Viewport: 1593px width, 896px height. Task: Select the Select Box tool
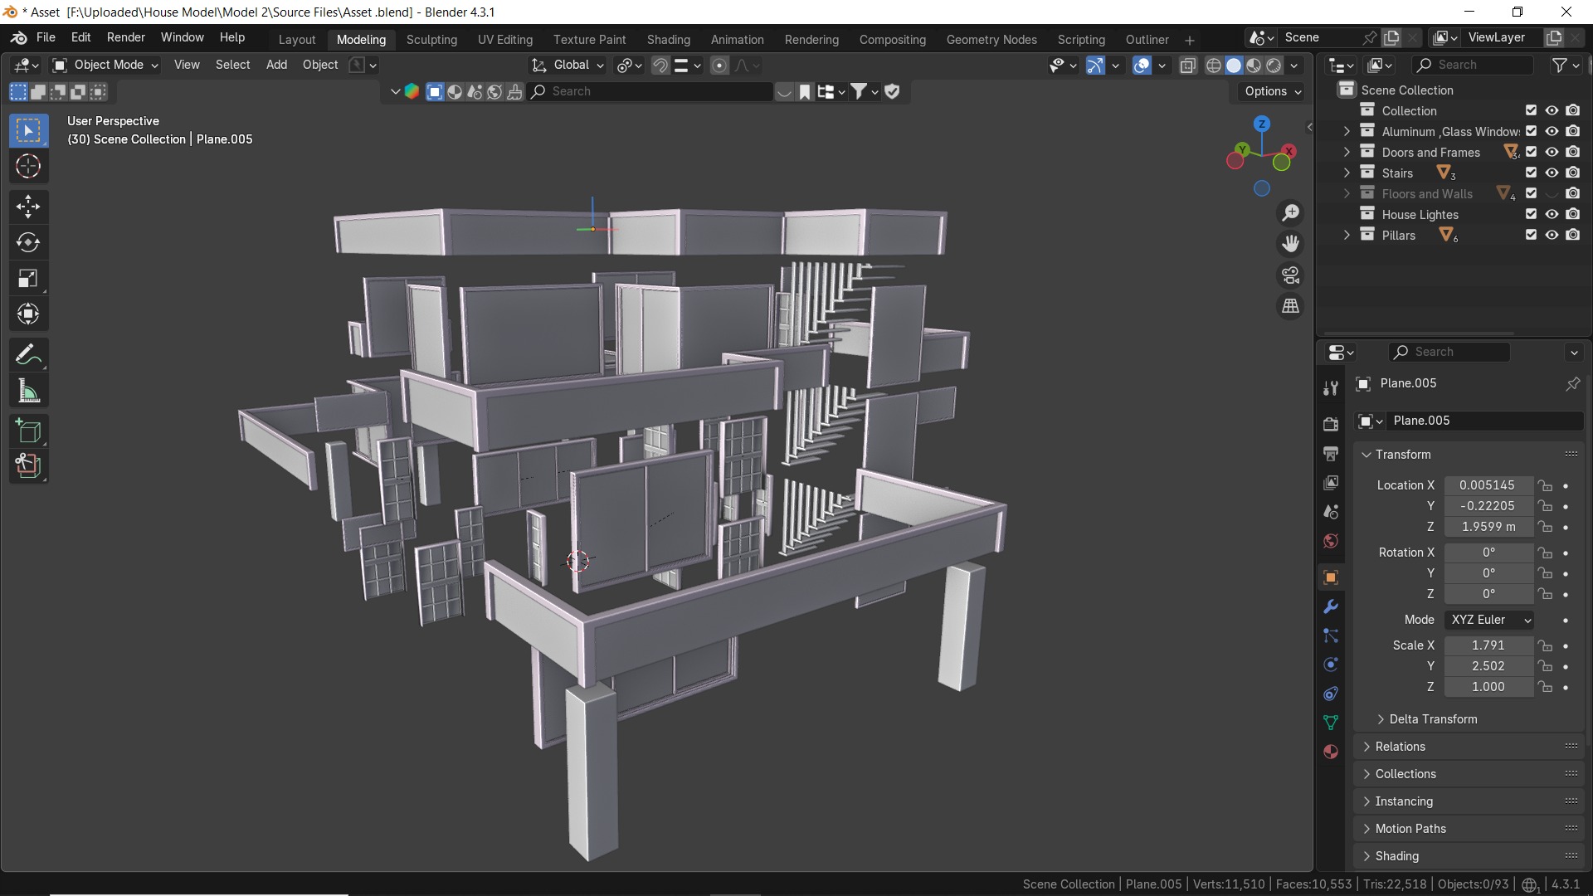pyautogui.click(x=28, y=131)
